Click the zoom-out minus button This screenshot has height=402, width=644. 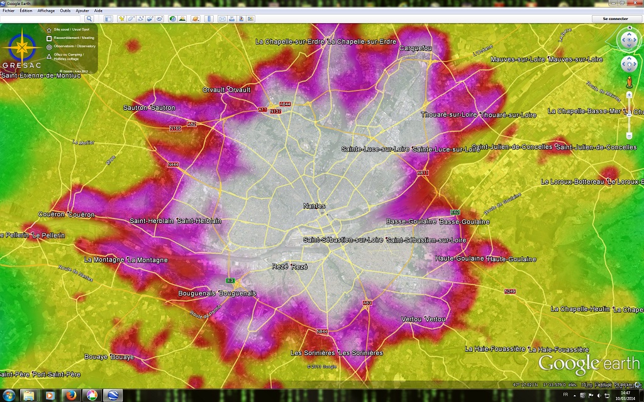[629, 136]
